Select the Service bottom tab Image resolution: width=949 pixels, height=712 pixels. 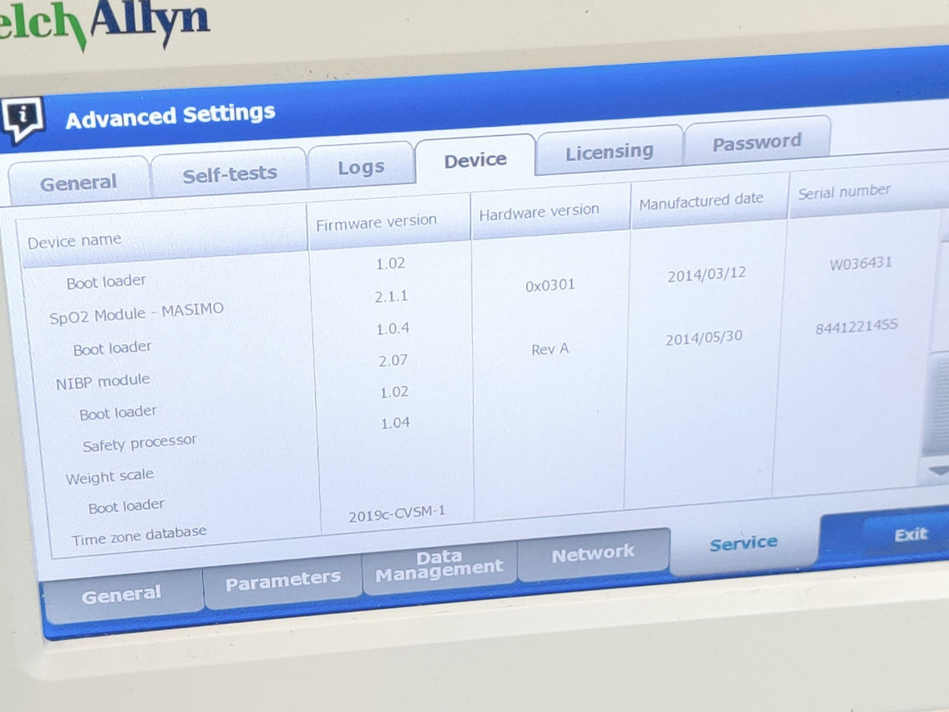tap(743, 543)
